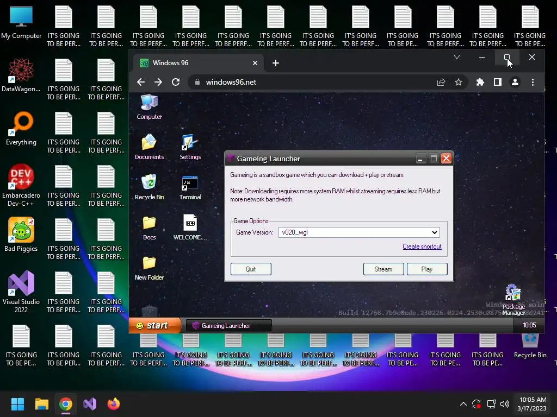Close the Gameing Launcher dialog
The height and width of the screenshot is (417, 557).
tap(446, 159)
